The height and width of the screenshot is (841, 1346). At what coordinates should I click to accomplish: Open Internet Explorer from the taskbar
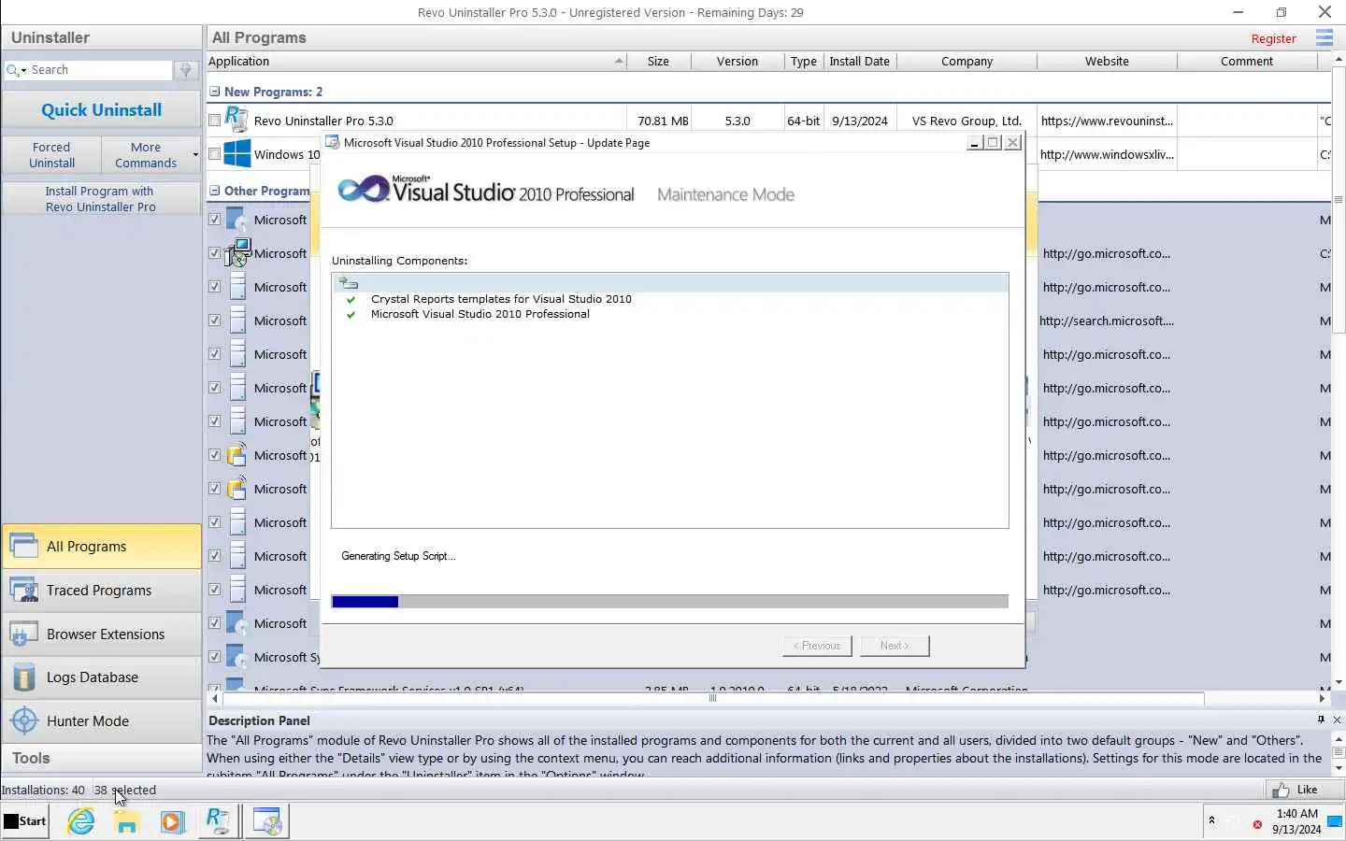[81, 821]
